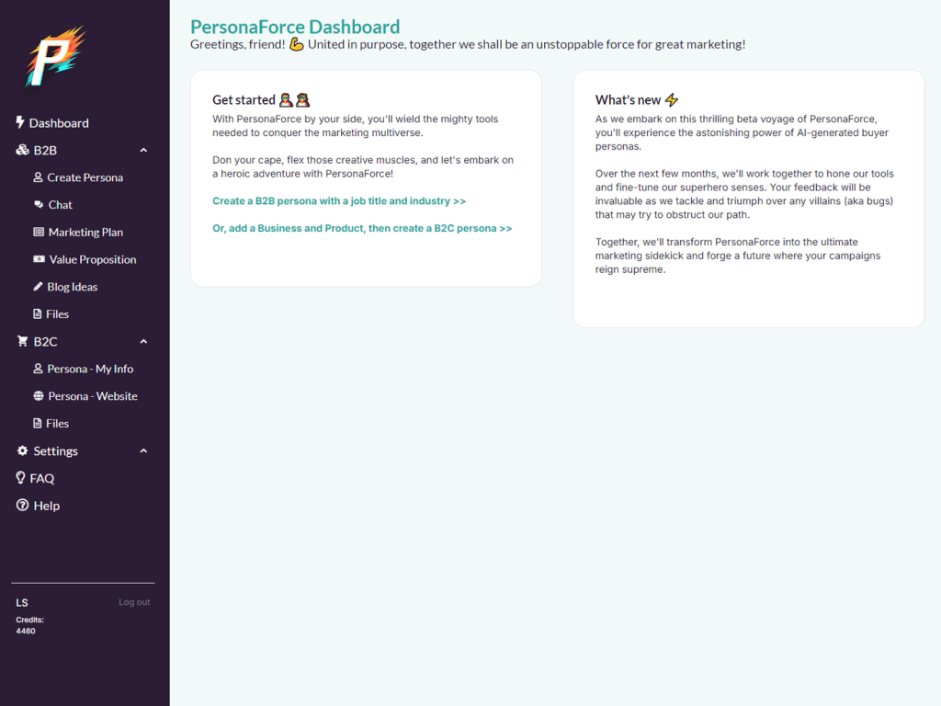Viewport: 941px width, 706px height.
Task: Click the create a B2C persona link
Action: pos(362,228)
